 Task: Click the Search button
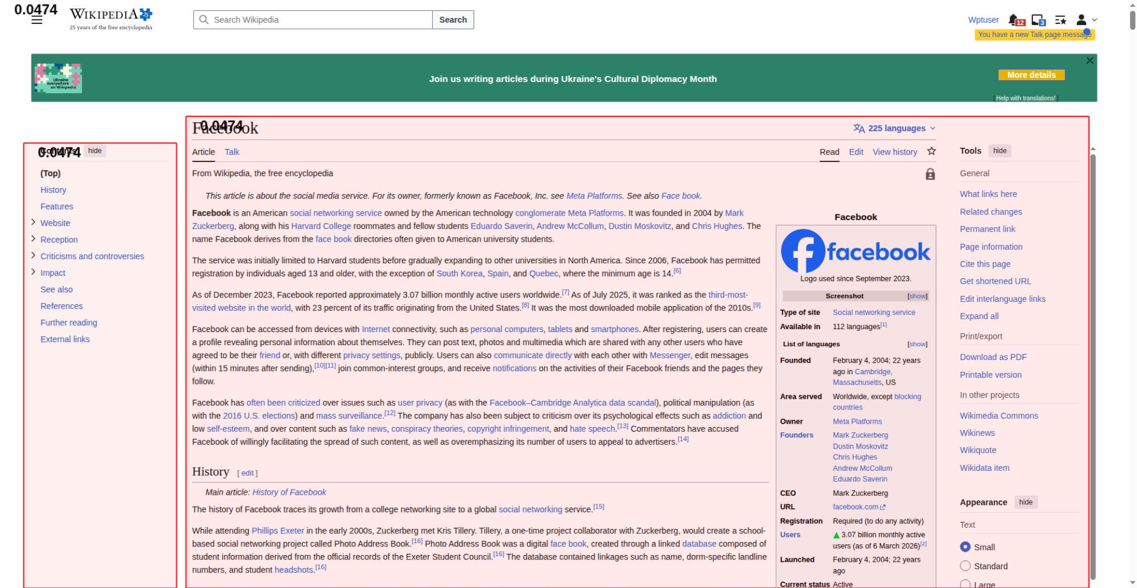pos(453,20)
